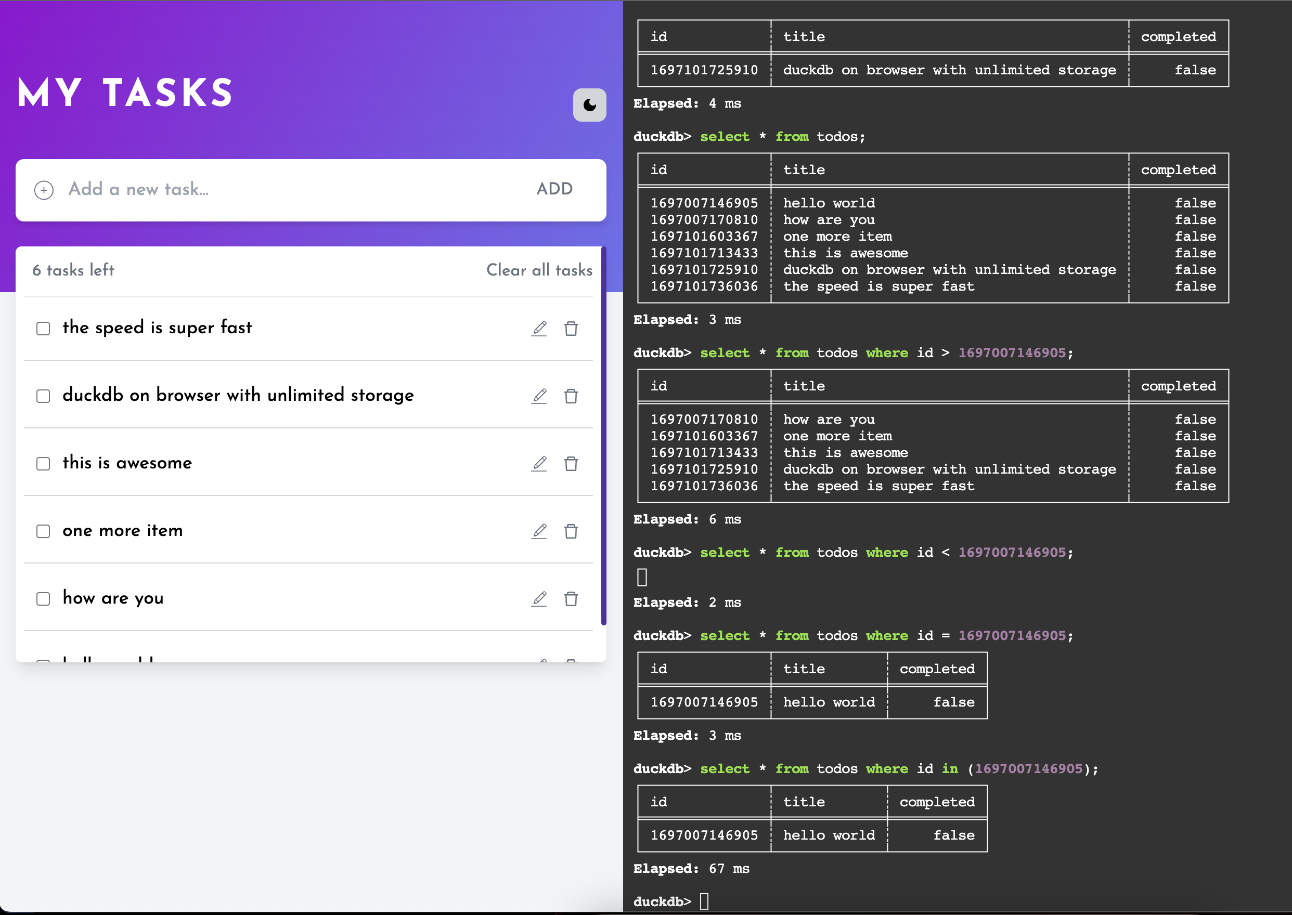This screenshot has height=915, width=1292.
Task: Mark "the speed is super fast" as complete
Action: [43, 328]
